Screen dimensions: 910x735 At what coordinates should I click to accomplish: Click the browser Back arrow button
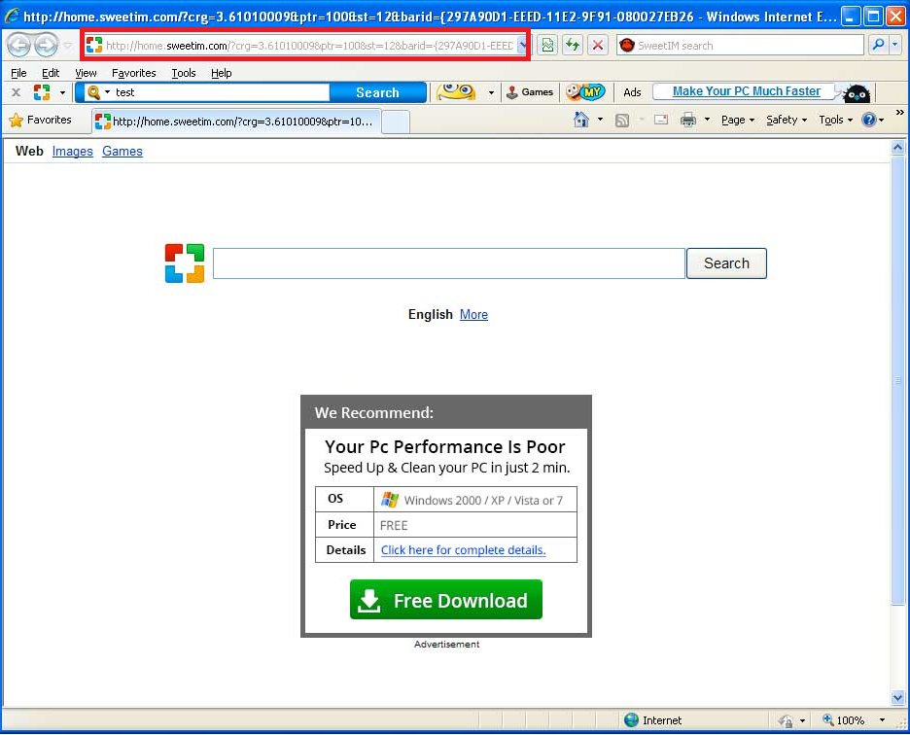coord(18,45)
